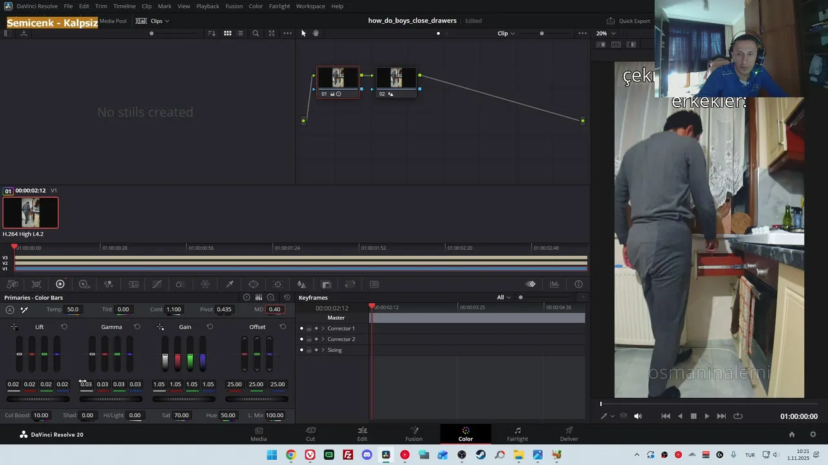Open the RGB Mixer palette

108,284
